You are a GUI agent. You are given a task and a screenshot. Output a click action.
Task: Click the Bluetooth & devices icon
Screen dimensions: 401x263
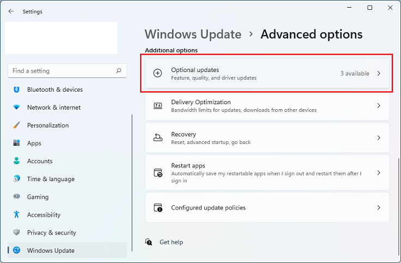tap(16, 89)
